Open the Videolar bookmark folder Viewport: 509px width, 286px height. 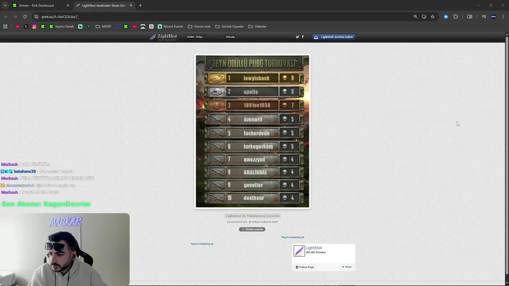[258, 27]
